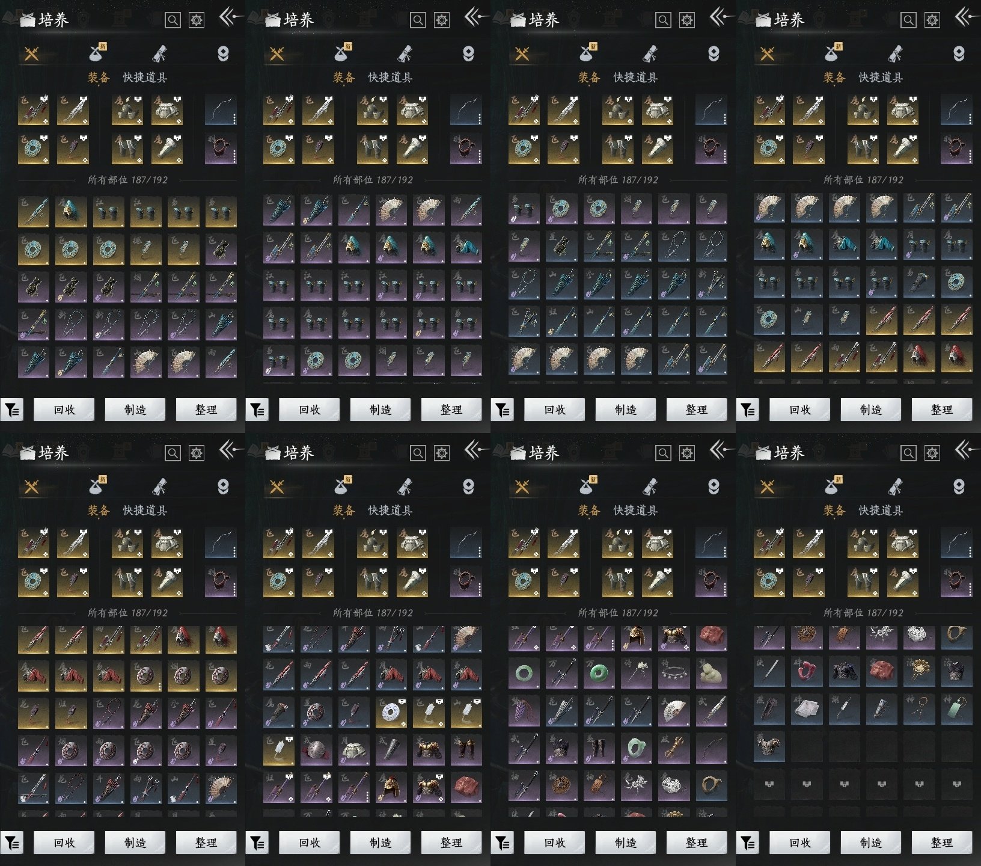Click first locked inventory slot in bottom-right panel

769,784
